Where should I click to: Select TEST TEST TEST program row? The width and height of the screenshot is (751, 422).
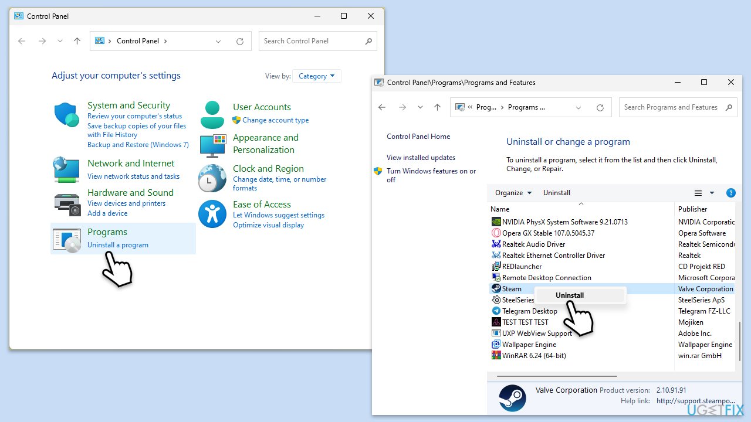[612, 322]
